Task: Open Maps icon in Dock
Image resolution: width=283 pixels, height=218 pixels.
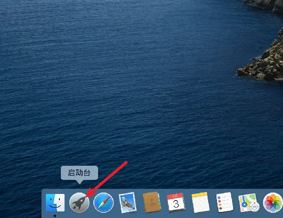Action: [x=249, y=202]
